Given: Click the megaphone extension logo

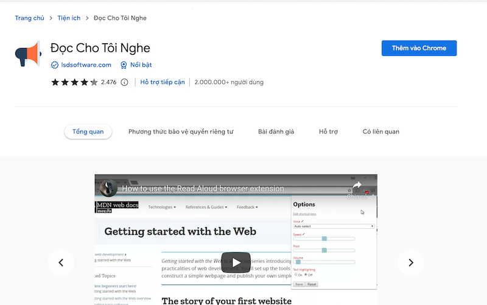Looking at the screenshot, I should [x=28, y=54].
